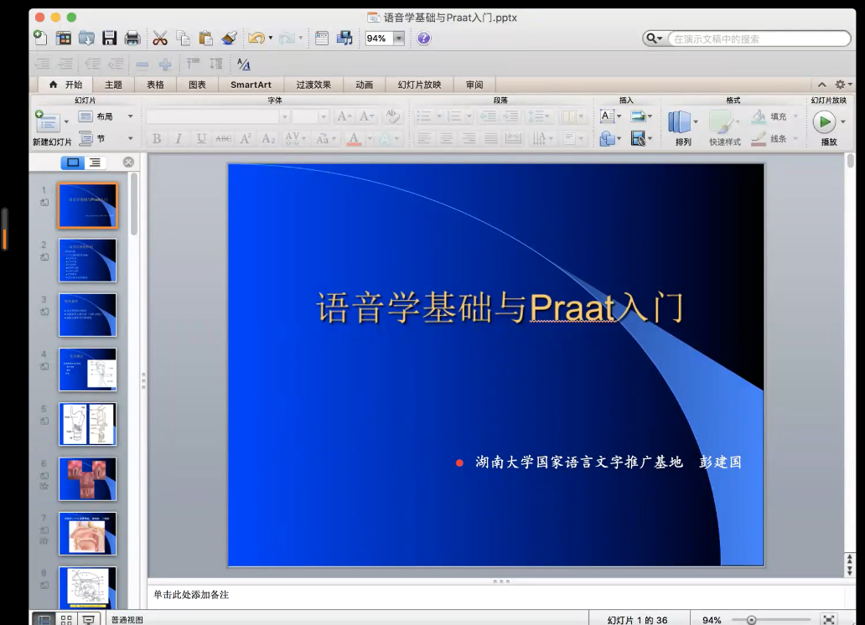Image resolution: width=865 pixels, height=625 pixels.
Task: Click the slide title 语音学基础与Praat入门
Action: coord(500,307)
